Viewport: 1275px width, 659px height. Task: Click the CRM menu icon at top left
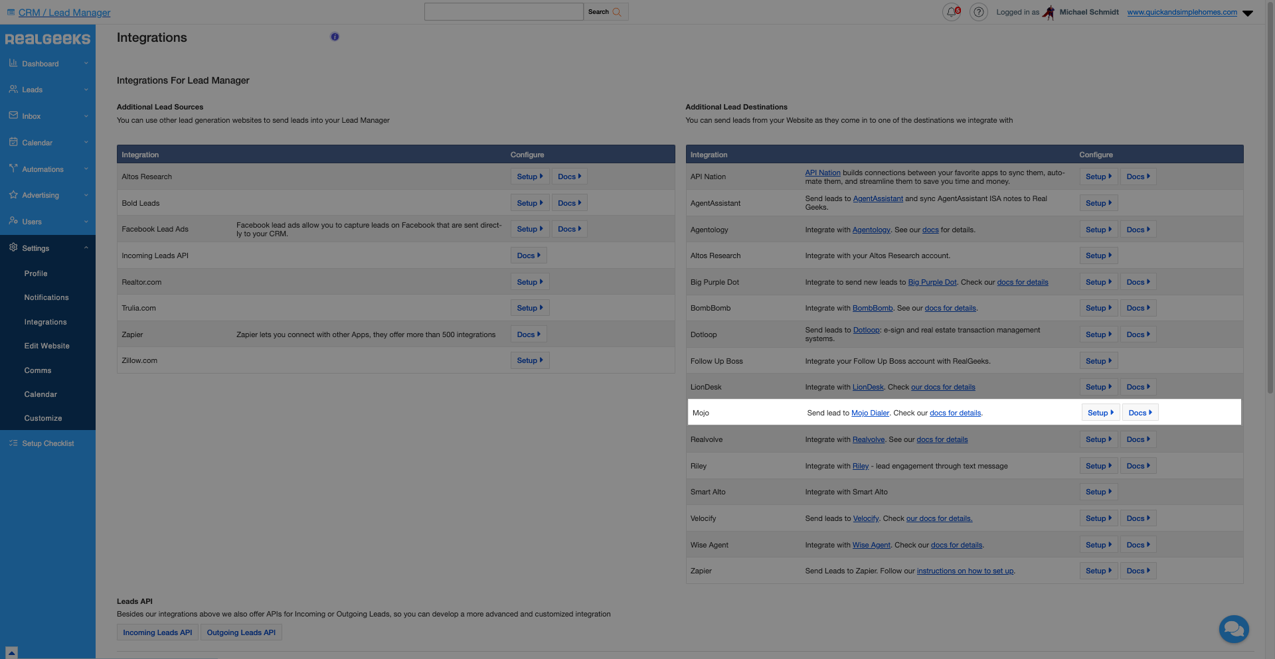coord(11,13)
